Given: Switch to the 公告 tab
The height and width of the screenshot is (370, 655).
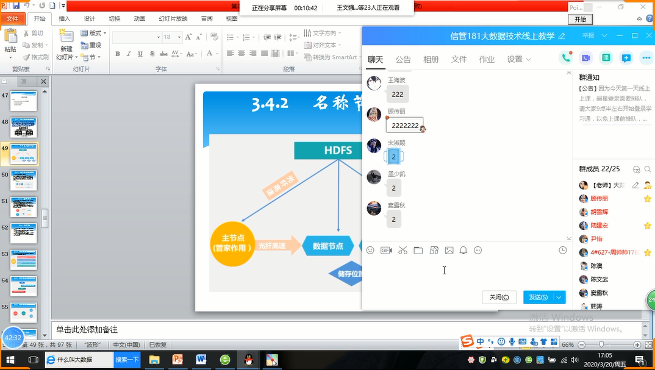Looking at the screenshot, I should click(403, 60).
